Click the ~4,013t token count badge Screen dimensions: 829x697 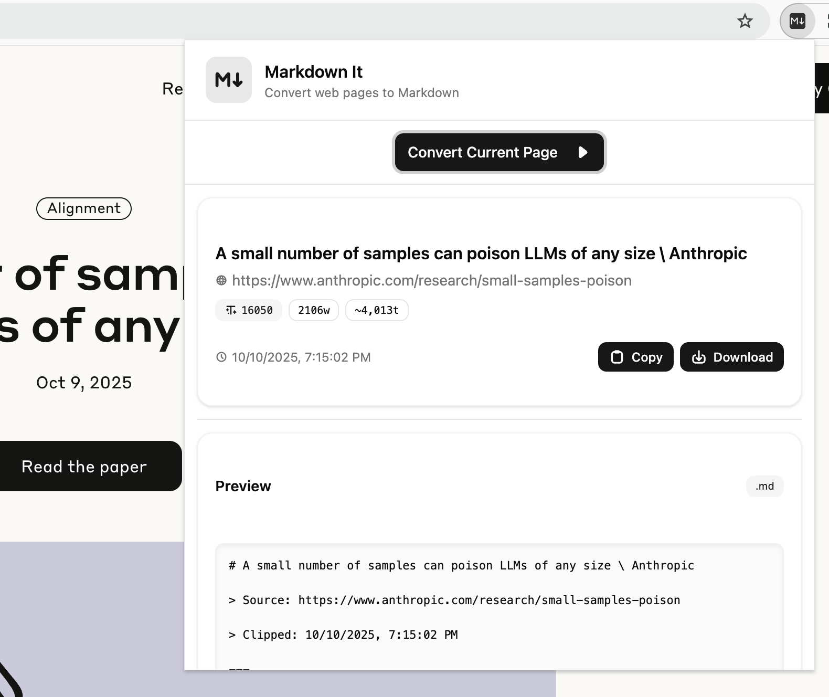377,310
